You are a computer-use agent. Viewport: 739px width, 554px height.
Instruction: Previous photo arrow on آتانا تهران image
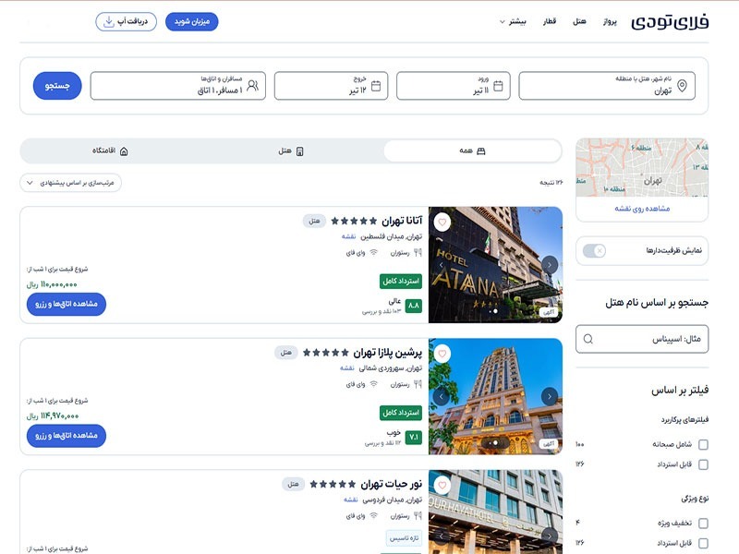click(442, 265)
